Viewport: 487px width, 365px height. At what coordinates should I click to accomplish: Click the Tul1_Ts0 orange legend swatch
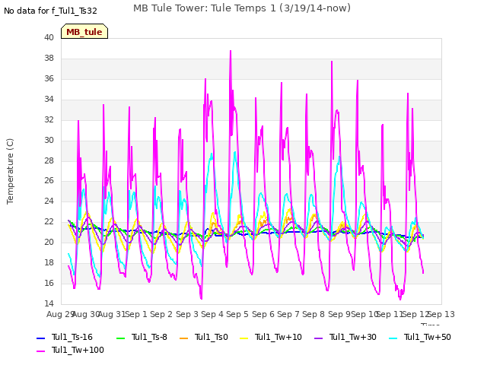point(184,338)
